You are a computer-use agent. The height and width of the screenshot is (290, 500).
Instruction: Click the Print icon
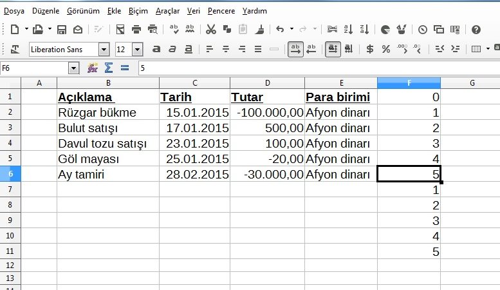136,29
